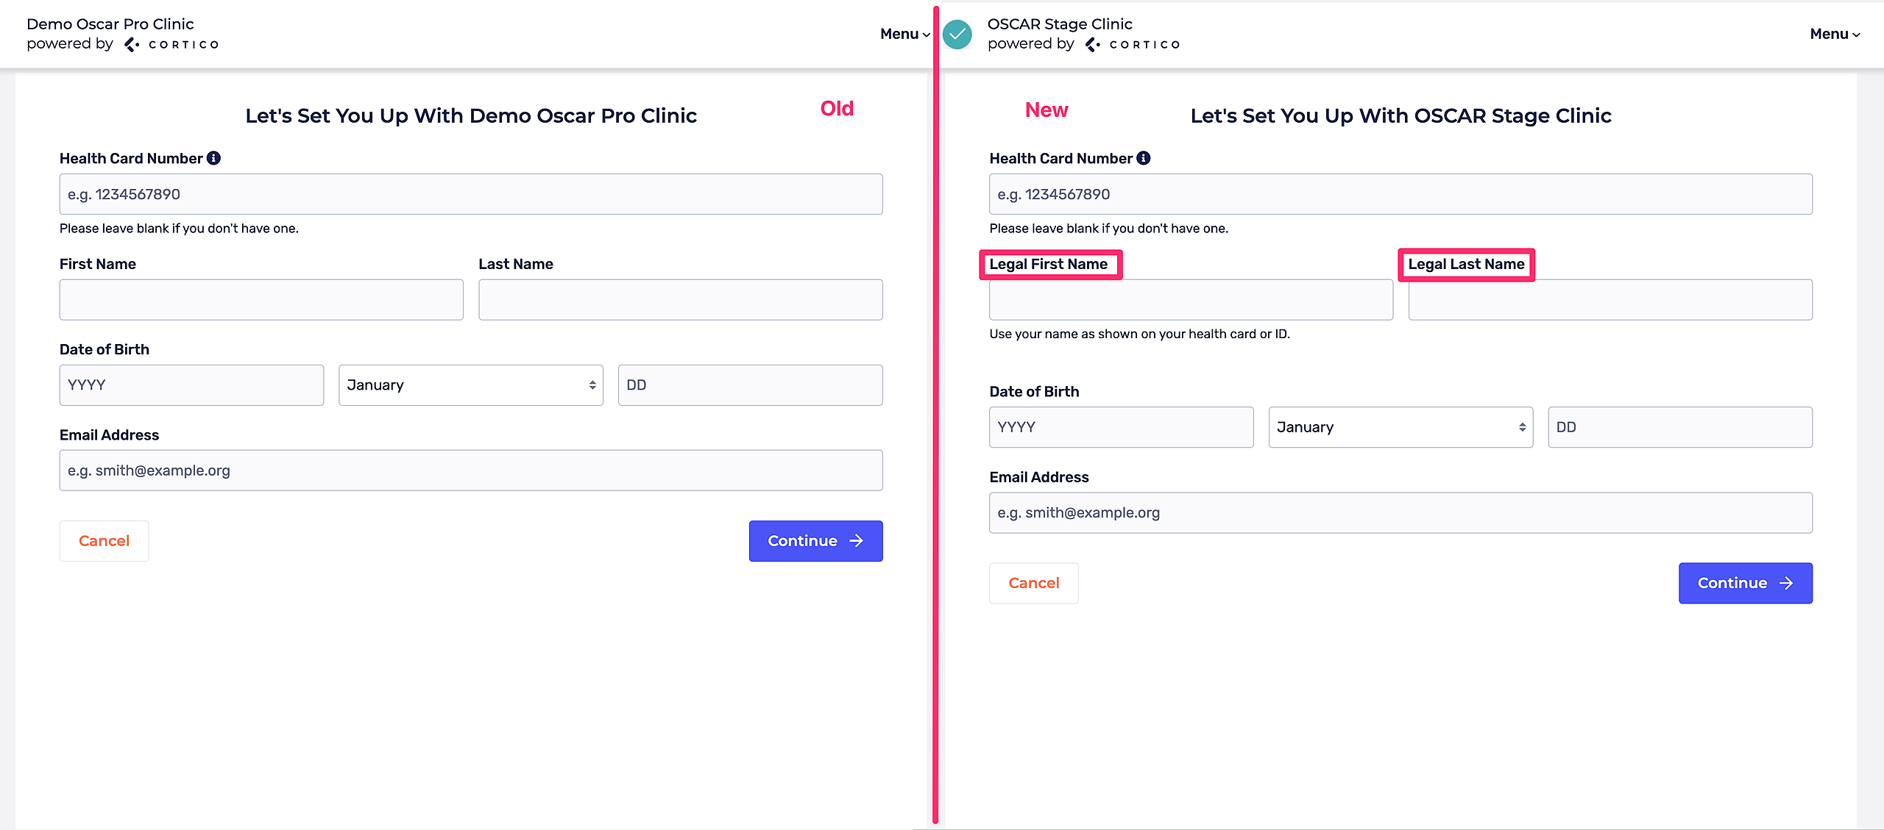Focus the Legal Last Name input field
This screenshot has height=830, width=1884.
[1609, 300]
